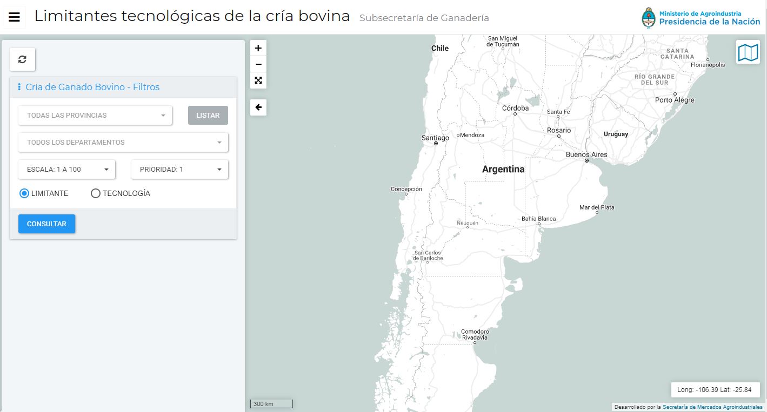767x412 pixels.
Task: Open the base map layers icon
Action: (748, 52)
